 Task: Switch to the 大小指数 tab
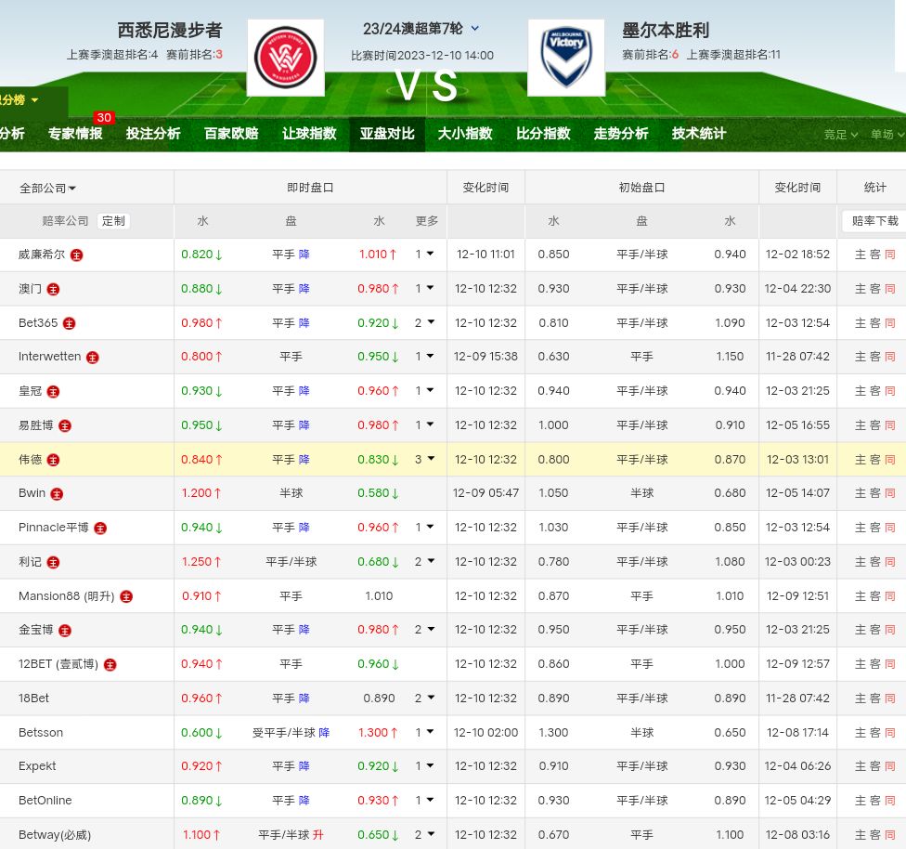(465, 134)
